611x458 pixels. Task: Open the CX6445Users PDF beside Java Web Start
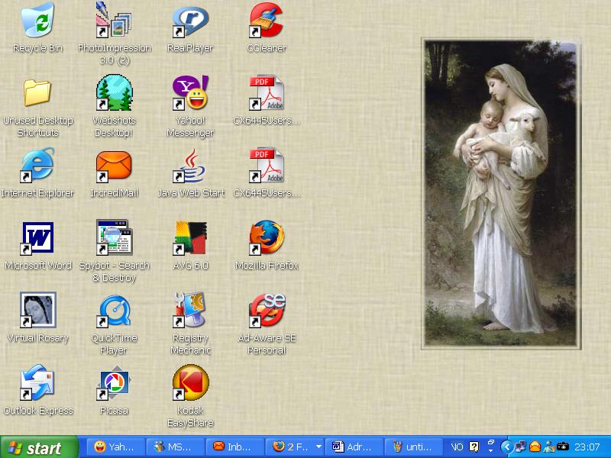267,166
